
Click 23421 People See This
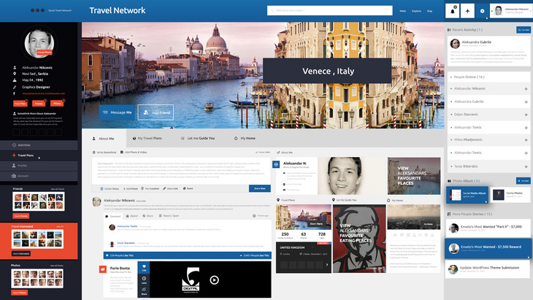point(254,255)
